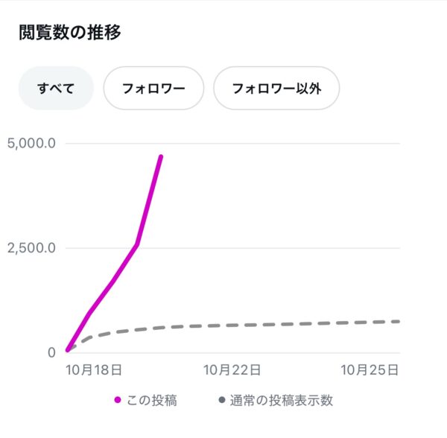Click the magenta この投稿 legend dot
The width and height of the screenshot is (447, 438).
(x=118, y=401)
